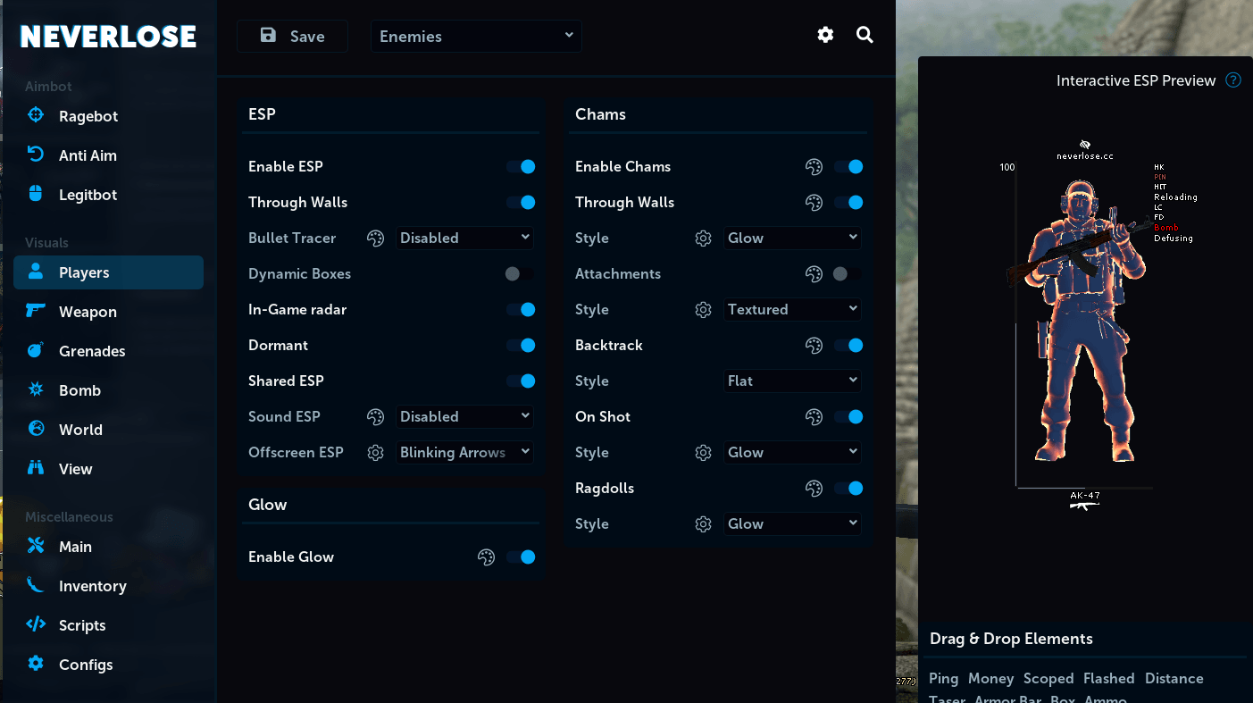Click the AK-47 label in ESP preview
Image resolution: width=1253 pixels, height=703 pixels.
1085,496
